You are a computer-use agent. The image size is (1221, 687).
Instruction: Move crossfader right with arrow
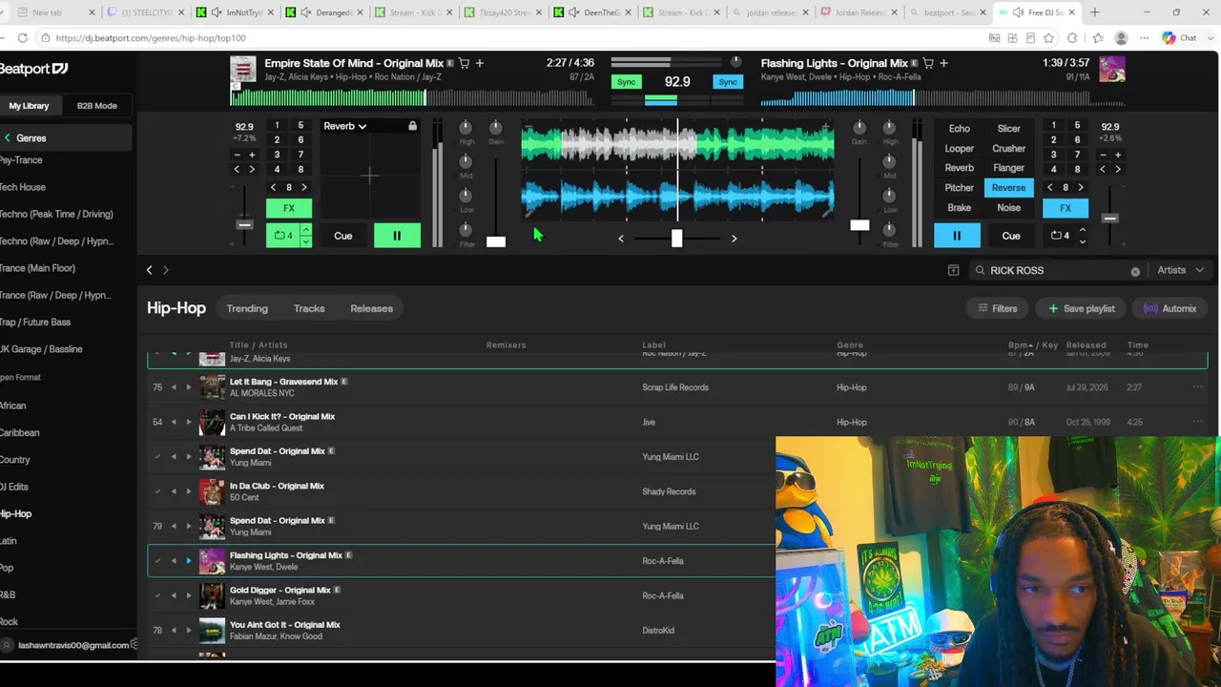coord(734,239)
